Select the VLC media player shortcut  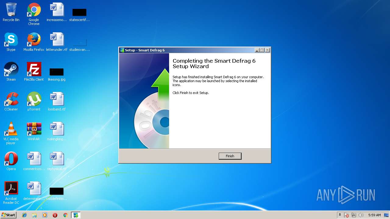point(11,133)
